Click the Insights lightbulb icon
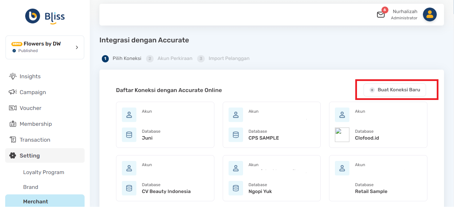This screenshot has height=213, width=454. point(13,76)
